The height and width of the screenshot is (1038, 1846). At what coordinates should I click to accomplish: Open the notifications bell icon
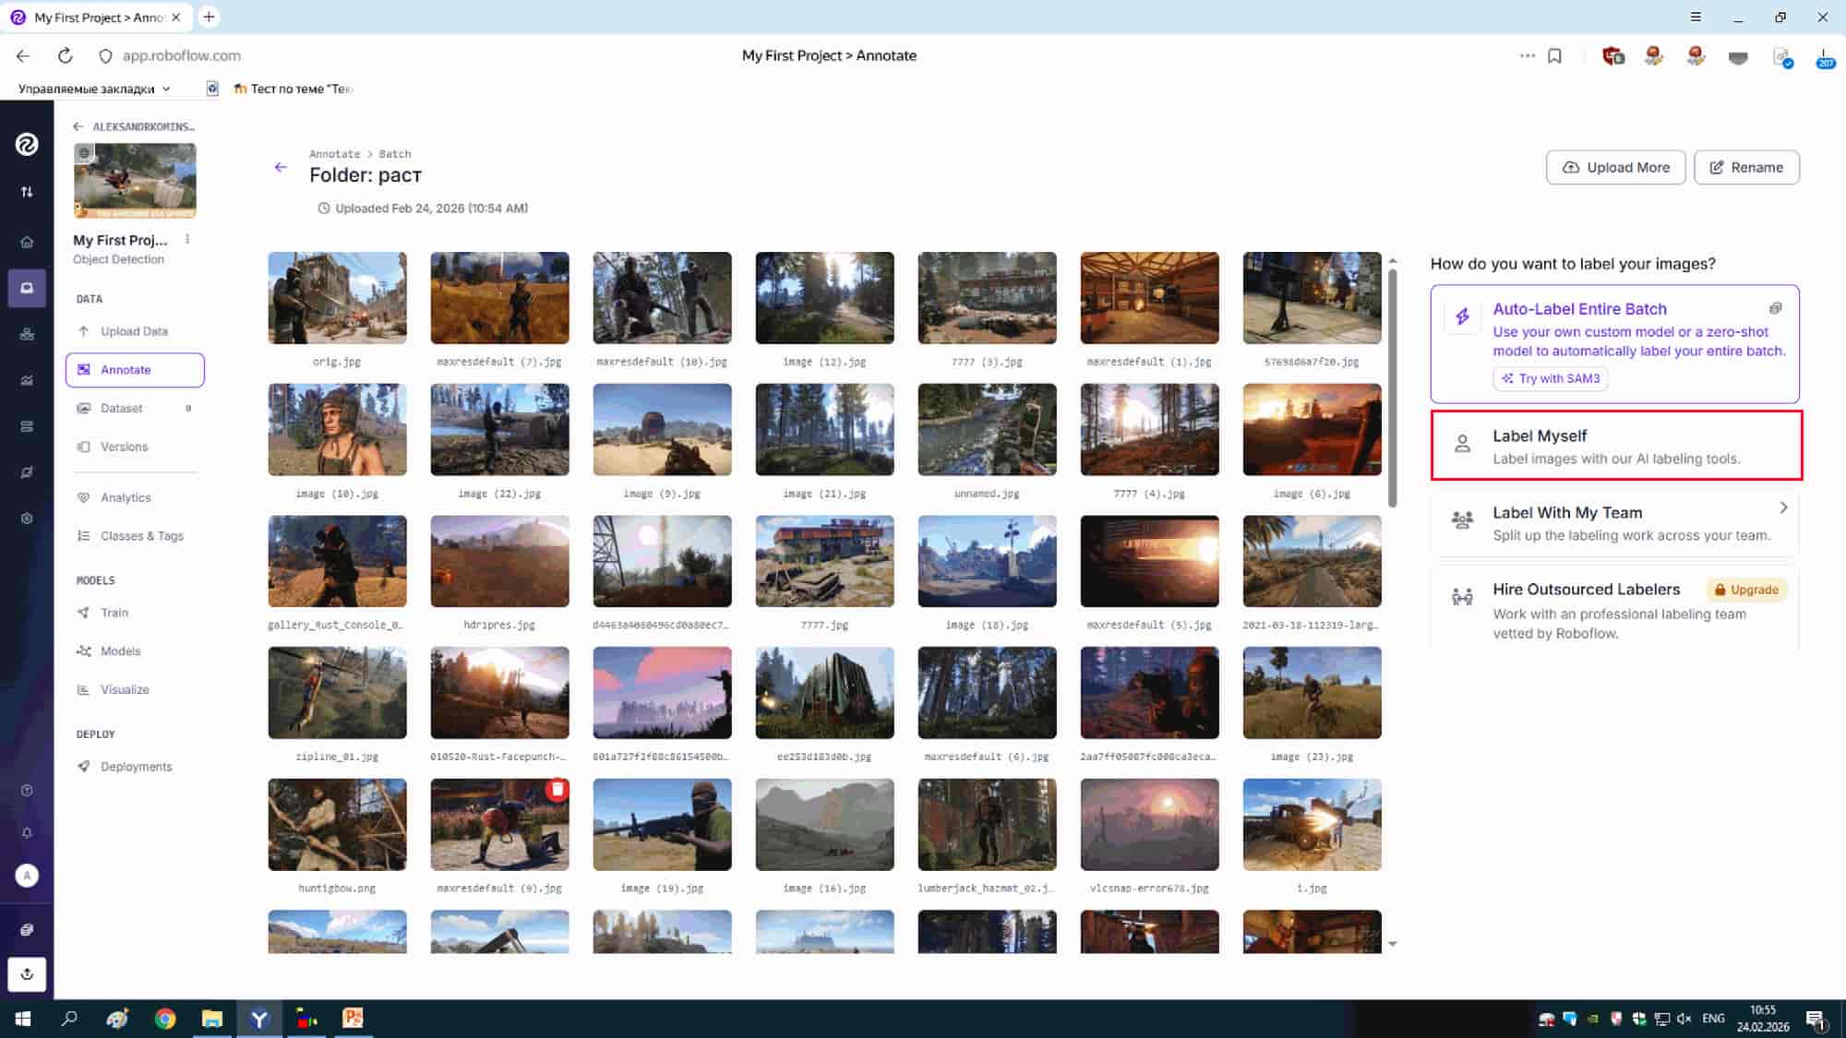pyautogui.click(x=27, y=832)
